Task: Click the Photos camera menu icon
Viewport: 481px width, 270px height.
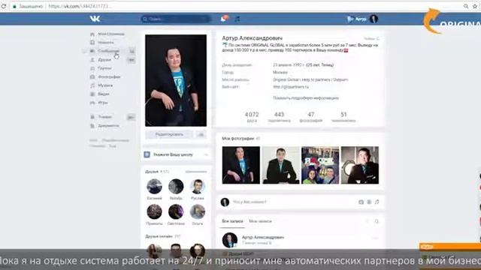Action: point(92,76)
